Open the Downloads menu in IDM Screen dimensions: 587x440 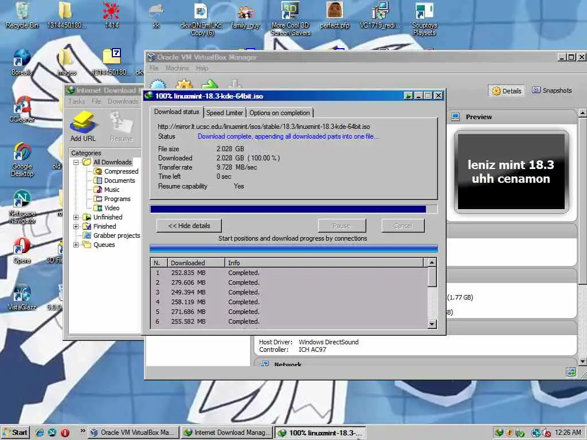point(123,101)
